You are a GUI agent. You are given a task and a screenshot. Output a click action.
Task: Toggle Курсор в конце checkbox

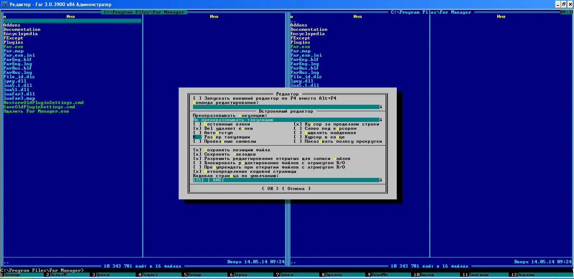[298, 137]
